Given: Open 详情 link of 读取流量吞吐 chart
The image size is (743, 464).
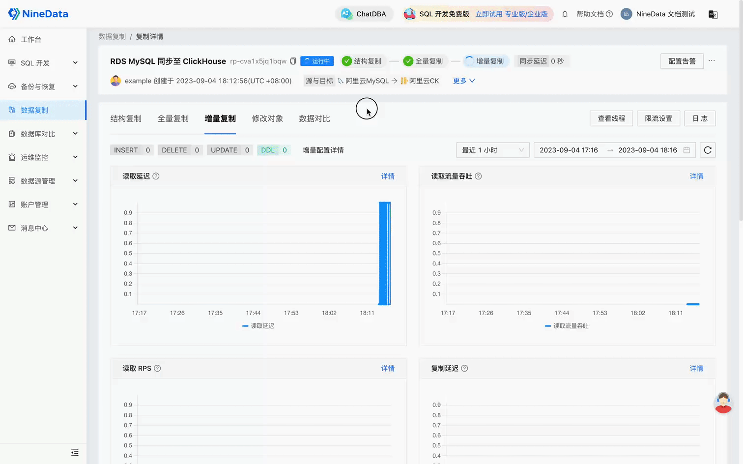Looking at the screenshot, I should click(x=696, y=175).
